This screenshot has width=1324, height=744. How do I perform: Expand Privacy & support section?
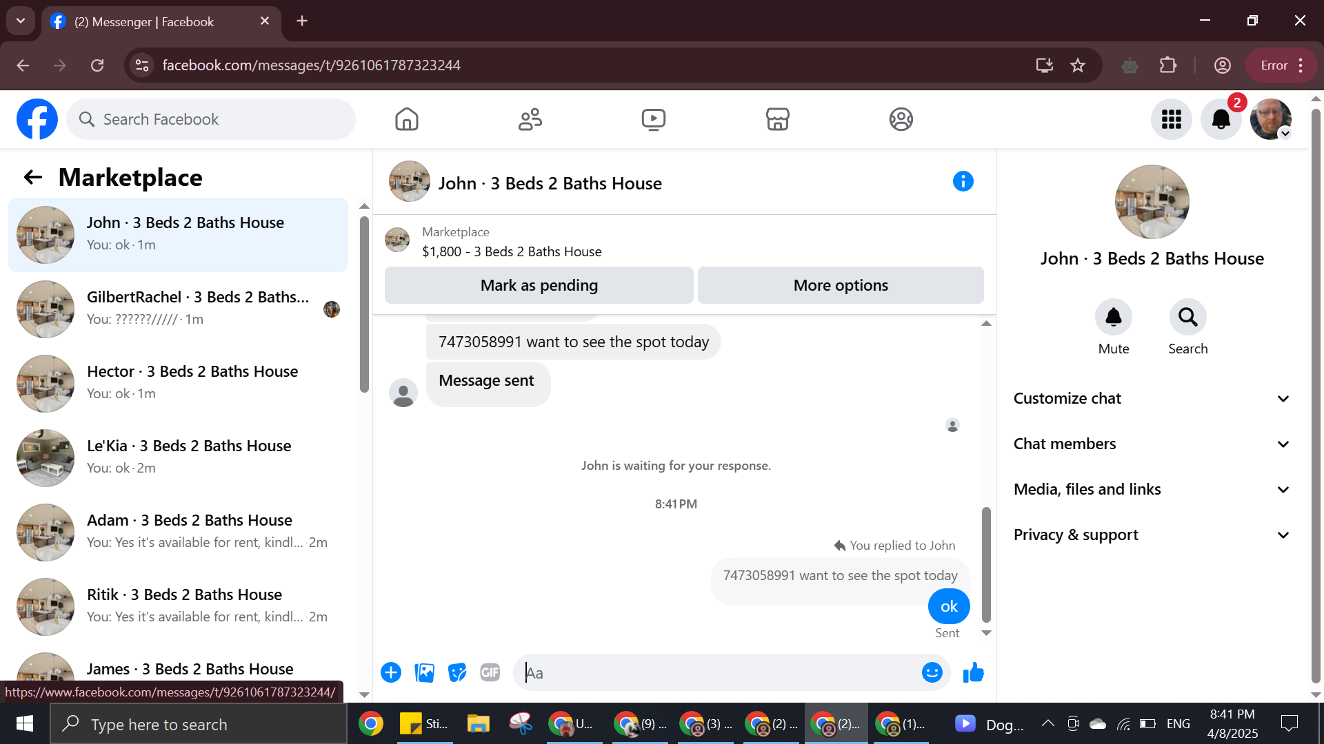coord(1150,535)
